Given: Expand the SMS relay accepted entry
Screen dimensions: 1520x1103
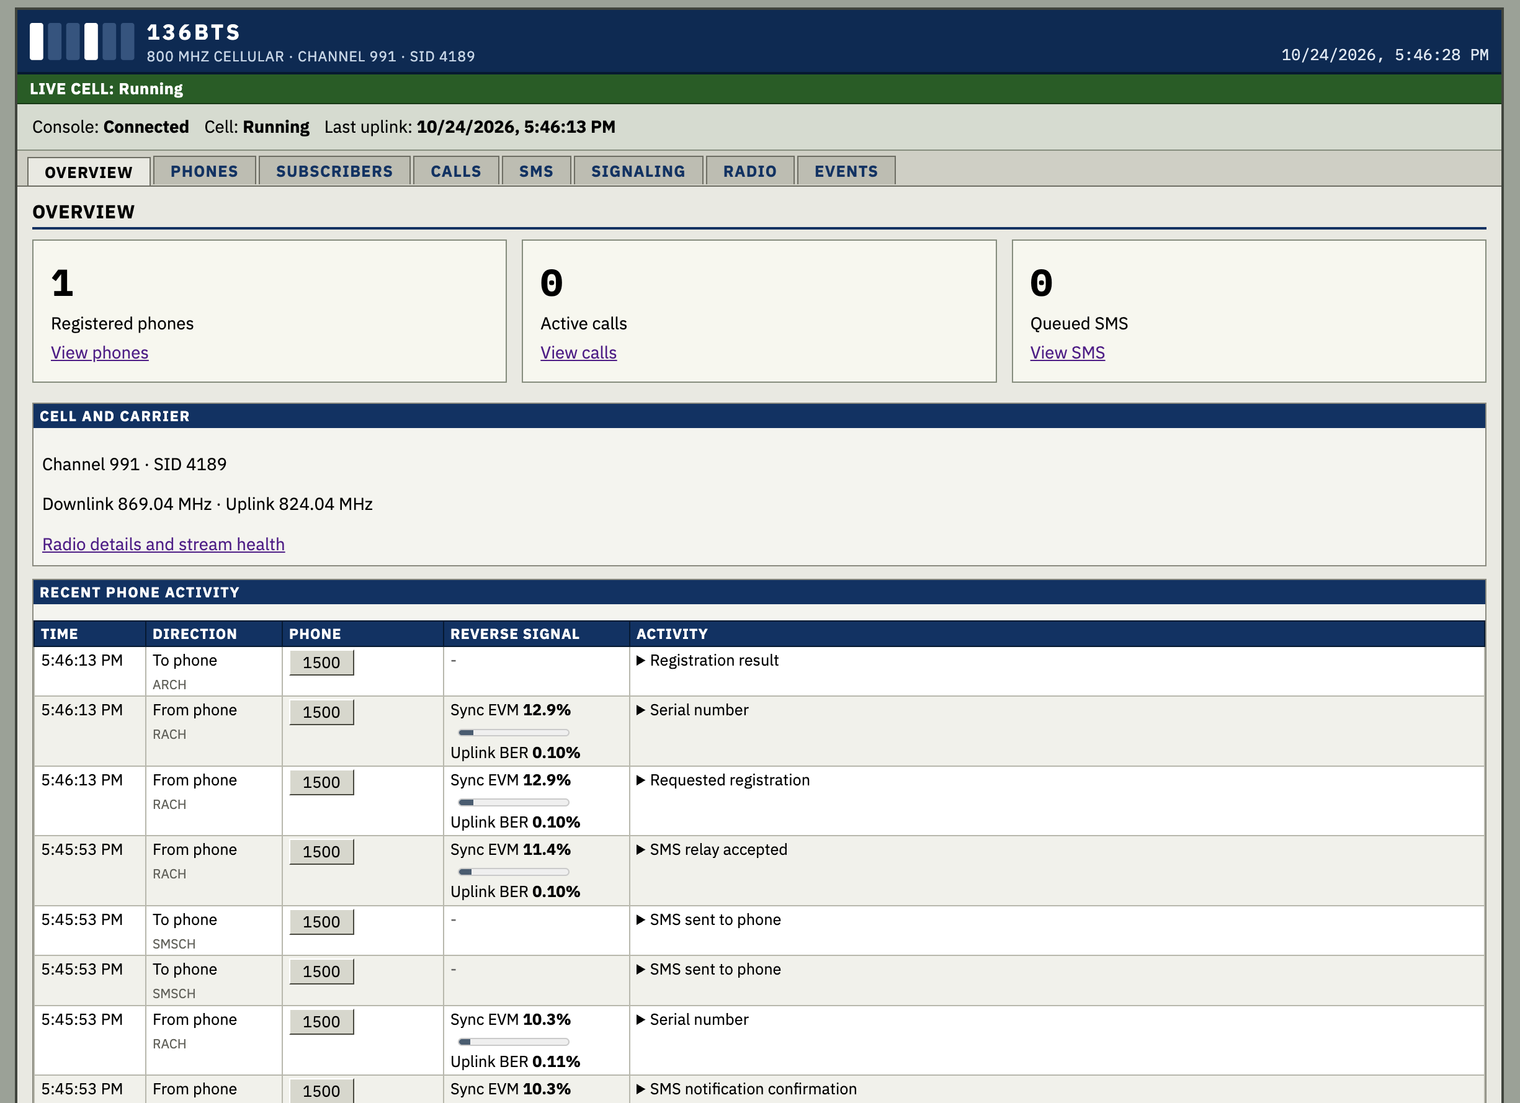Looking at the screenshot, I should pos(712,849).
